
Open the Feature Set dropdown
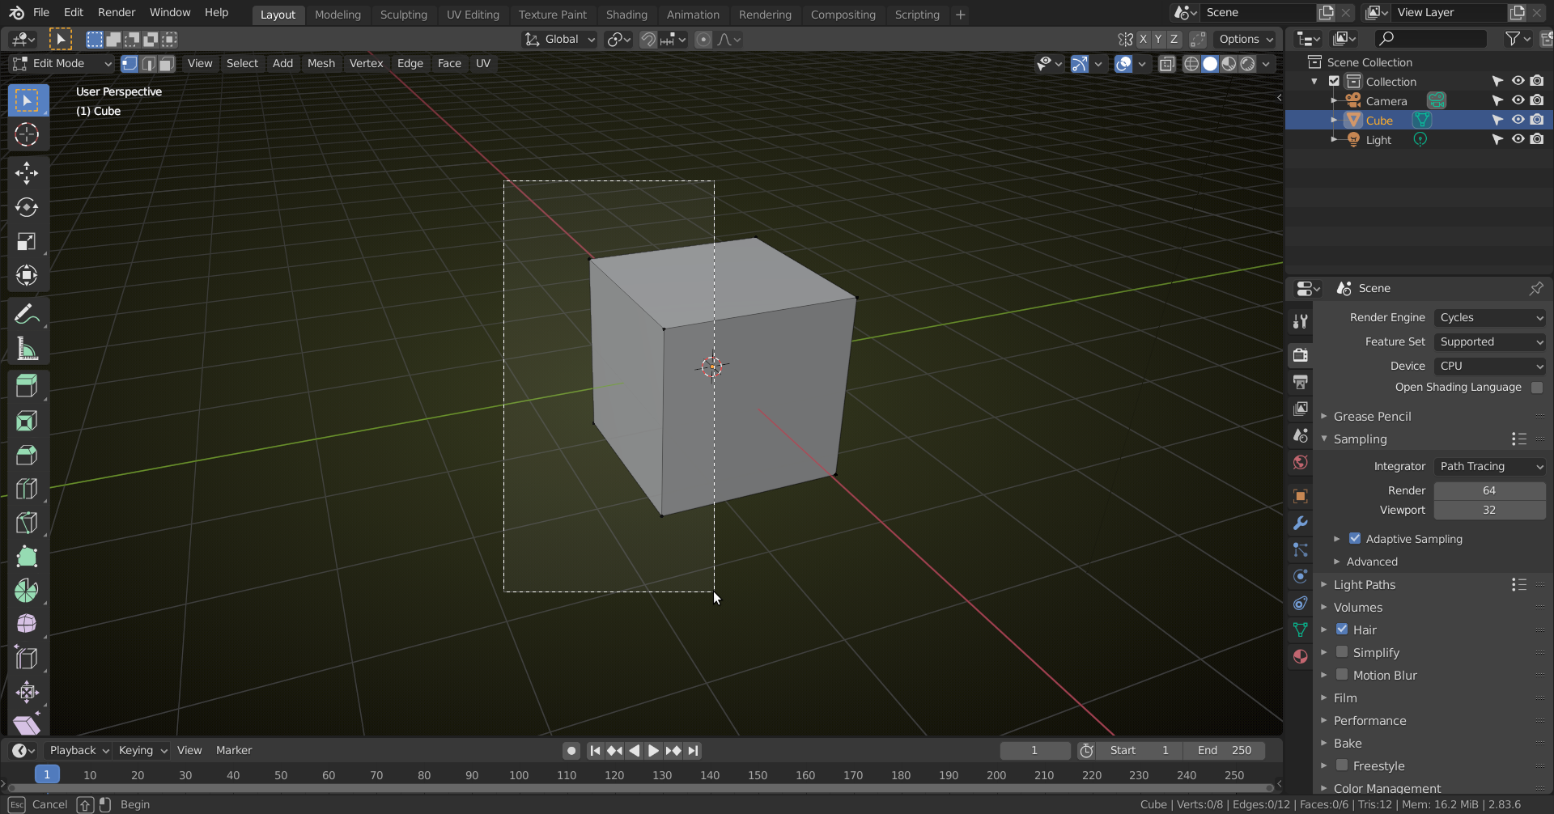[x=1490, y=342]
